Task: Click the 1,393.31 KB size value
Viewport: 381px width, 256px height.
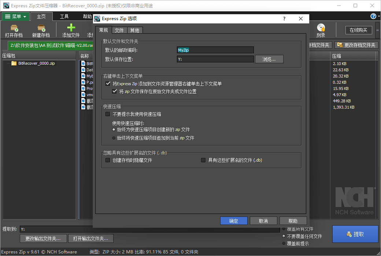Action: 344,107
